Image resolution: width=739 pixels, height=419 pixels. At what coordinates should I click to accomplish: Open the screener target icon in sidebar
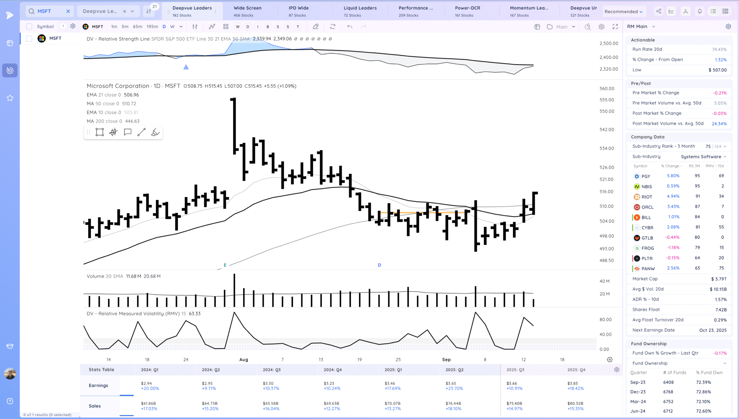(10, 70)
